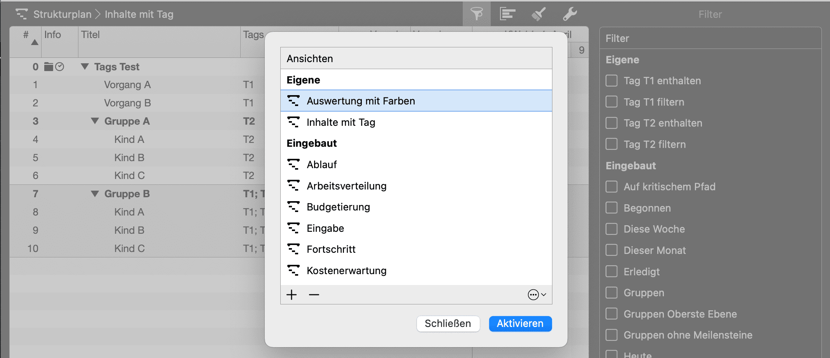Select the paintbrush style icon in the toolbar

[538, 14]
